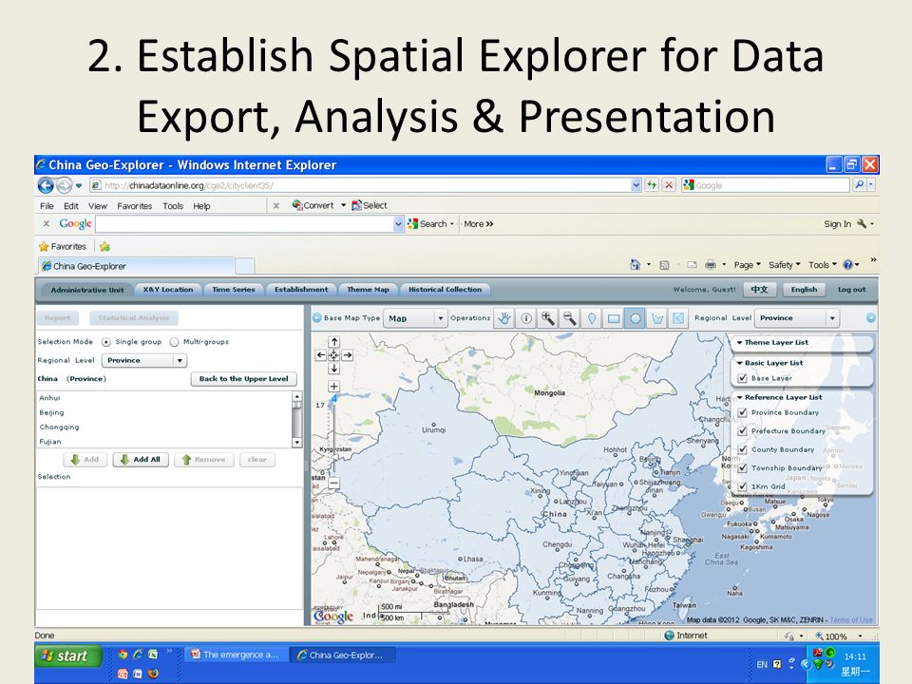Toggle the 1Km Grid checkbox
This screenshot has width=912, height=684.
point(742,486)
